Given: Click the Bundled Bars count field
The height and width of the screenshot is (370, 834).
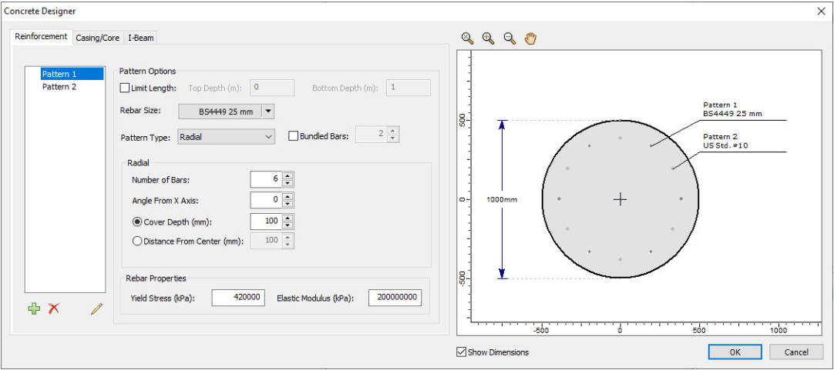Looking at the screenshot, I should coord(372,135).
